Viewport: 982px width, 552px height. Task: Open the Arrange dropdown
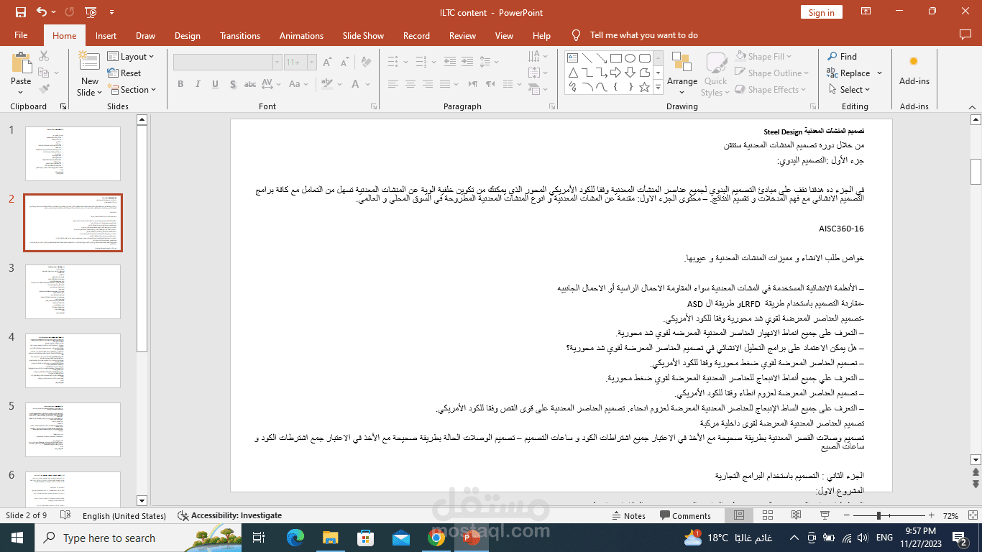point(682,73)
